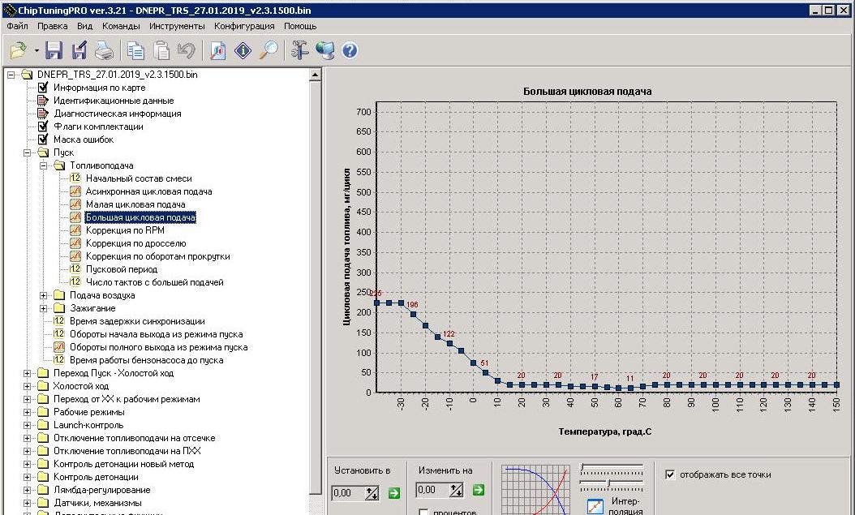The image size is (855, 515).
Task: Collapse the DNEPR_TRS root tree node
Action: point(11,75)
